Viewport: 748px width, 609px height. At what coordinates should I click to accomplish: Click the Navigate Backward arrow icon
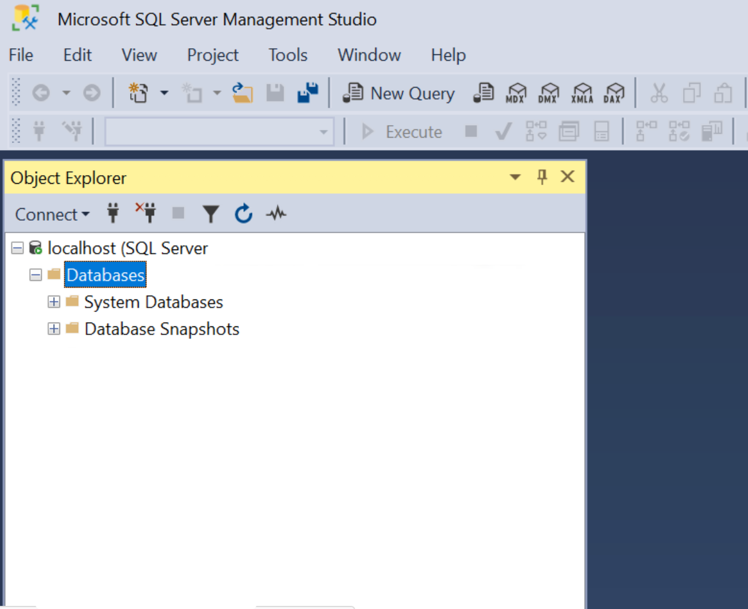pyautogui.click(x=41, y=93)
